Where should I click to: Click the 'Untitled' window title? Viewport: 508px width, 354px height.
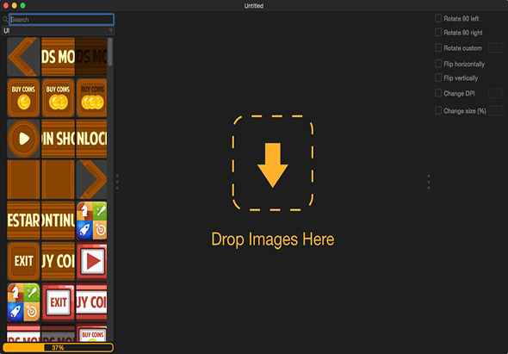pos(254,6)
